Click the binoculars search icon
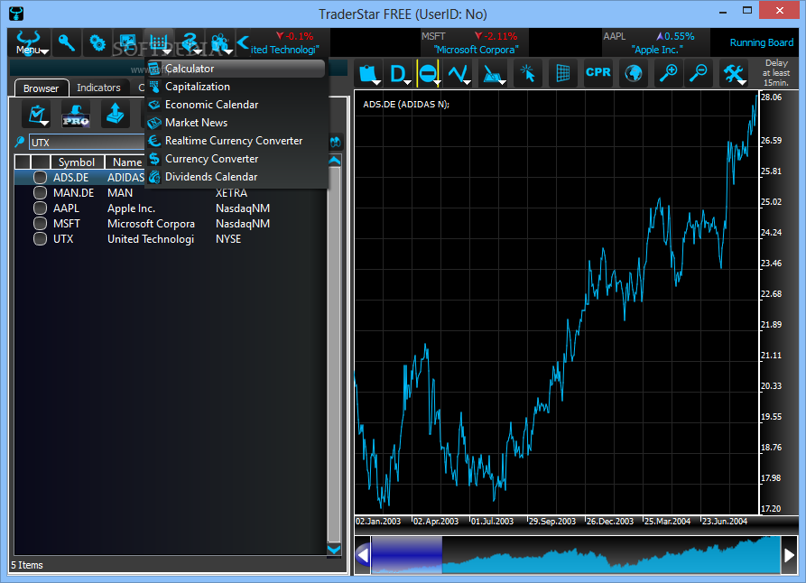This screenshot has height=583, width=806. pos(335,142)
